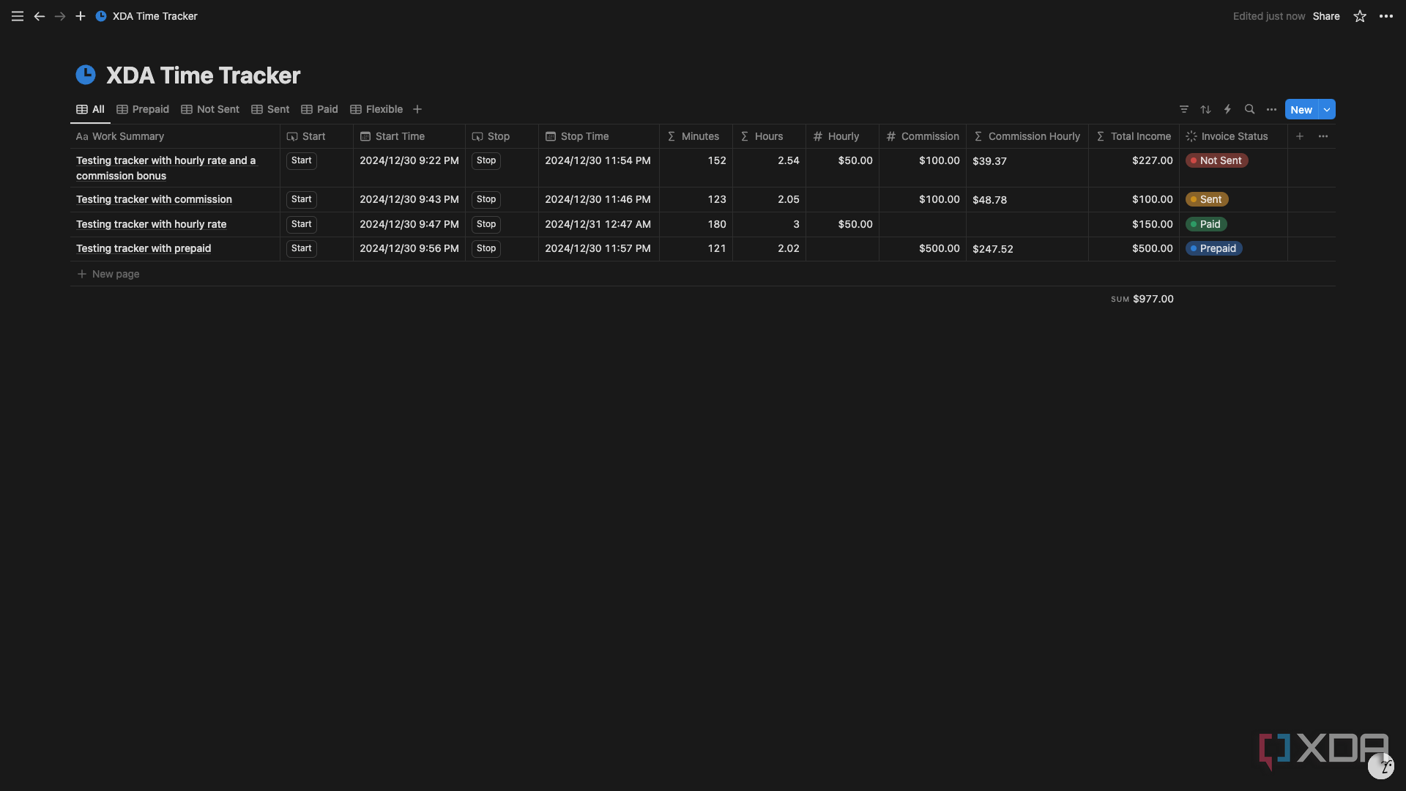Click the Add new view plus button
This screenshot has height=791, width=1406.
[417, 108]
